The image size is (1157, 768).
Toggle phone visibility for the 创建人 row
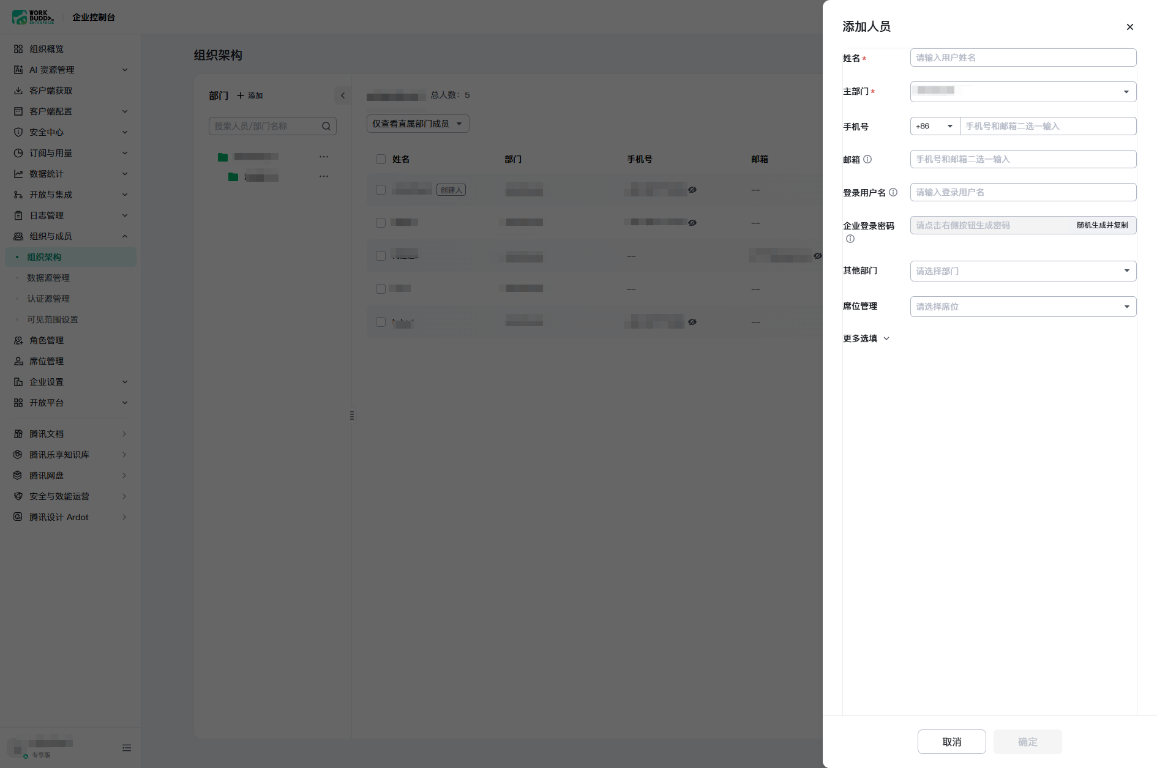pyautogui.click(x=692, y=190)
